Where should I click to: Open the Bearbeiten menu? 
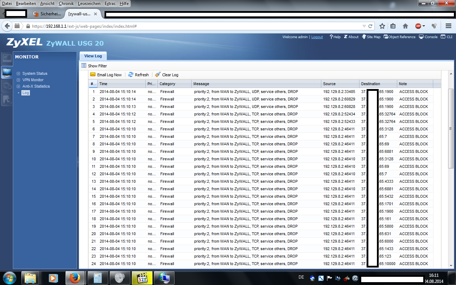pyautogui.click(x=26, y=3)
